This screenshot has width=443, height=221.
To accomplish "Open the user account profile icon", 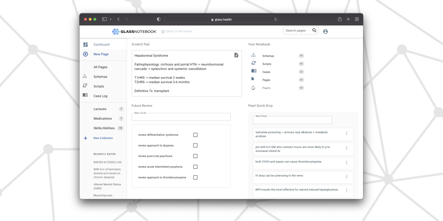I will [x=325, y=32].
